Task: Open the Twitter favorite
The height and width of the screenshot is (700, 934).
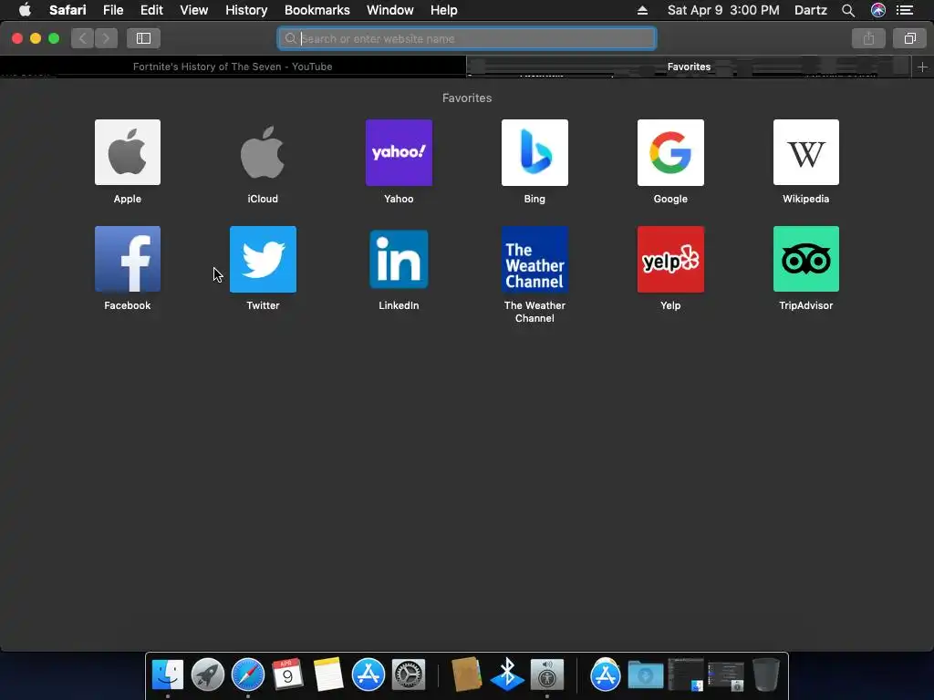Action: coord(263,259)
